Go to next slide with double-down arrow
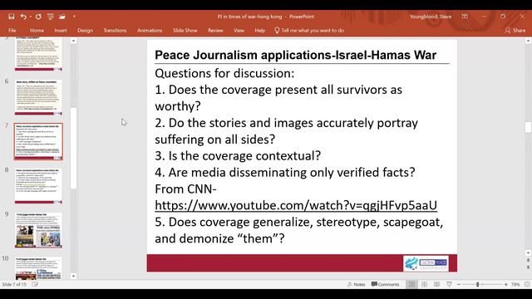This screenshot has width=532, height=299. pyautogui.click(x=528, y=267)
